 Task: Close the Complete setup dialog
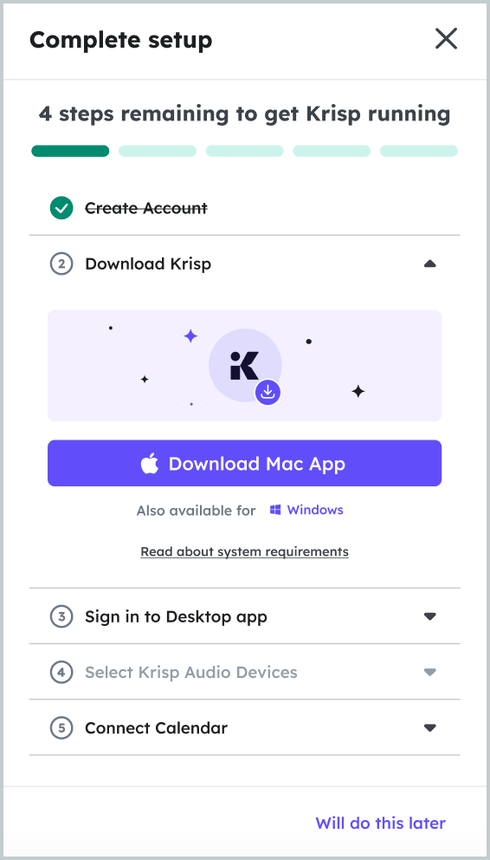[x=446, y=39]
